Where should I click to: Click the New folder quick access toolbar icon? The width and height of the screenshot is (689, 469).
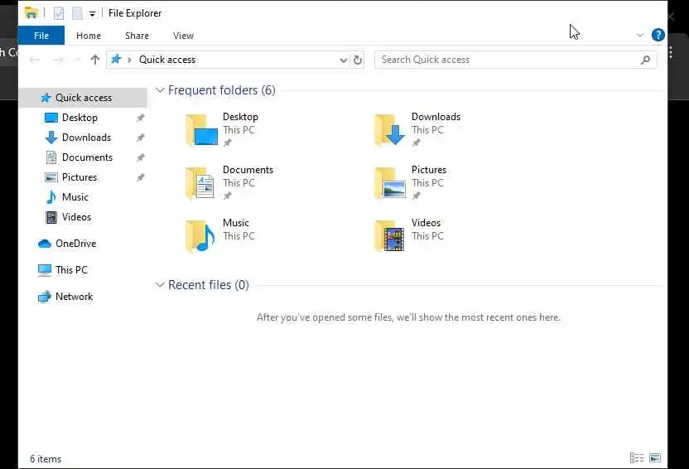[x=77, y=13]
